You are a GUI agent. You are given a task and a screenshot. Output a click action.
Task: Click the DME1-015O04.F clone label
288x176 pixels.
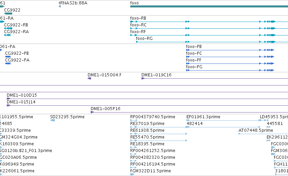click(x=105, y=75)
